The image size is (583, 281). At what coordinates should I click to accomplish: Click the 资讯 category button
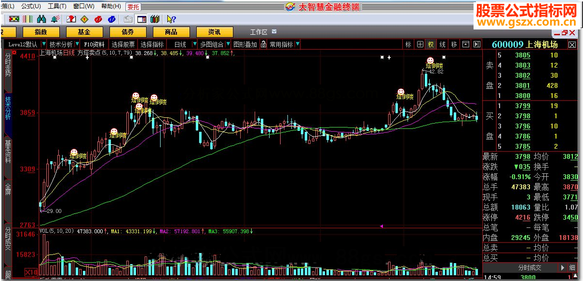point(215,32)
